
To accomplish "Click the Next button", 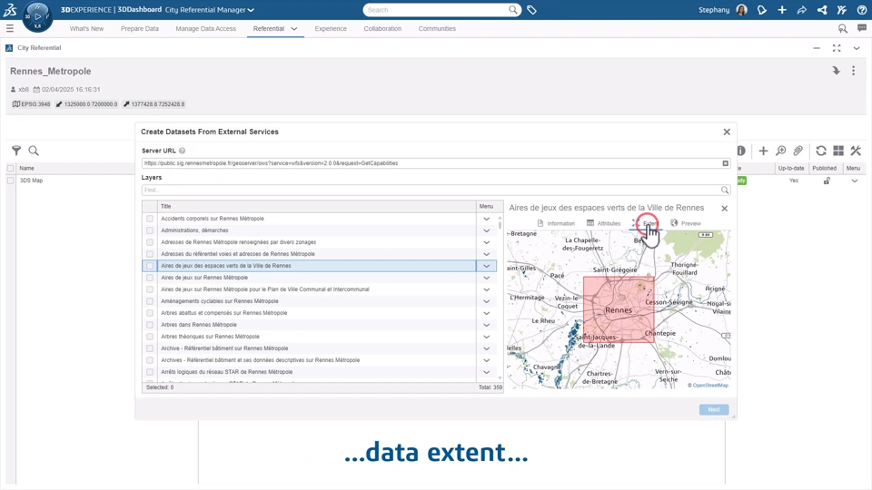I will [x=714, y=409].
